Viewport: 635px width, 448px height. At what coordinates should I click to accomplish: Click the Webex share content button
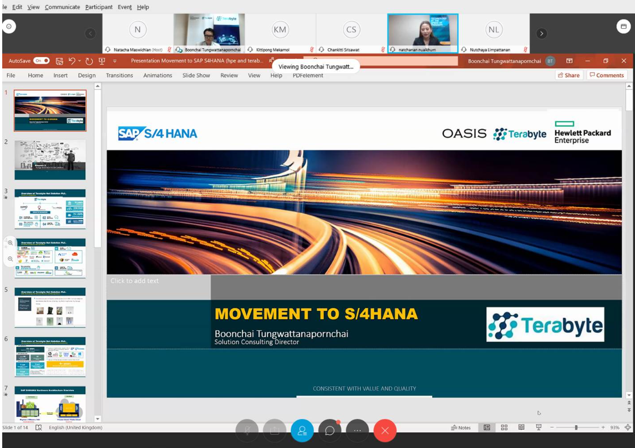click(275, 431)
